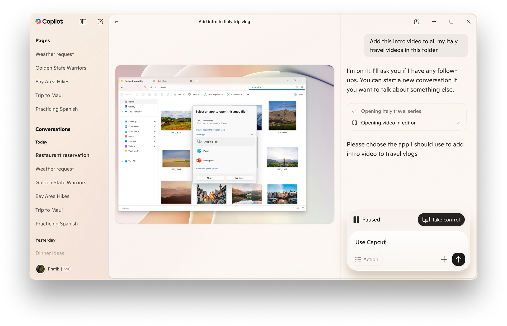Viewport: 507px width, 326px height.
Task: Switch to the Music tab in File Explorer
Action: (x=164, y=81)
